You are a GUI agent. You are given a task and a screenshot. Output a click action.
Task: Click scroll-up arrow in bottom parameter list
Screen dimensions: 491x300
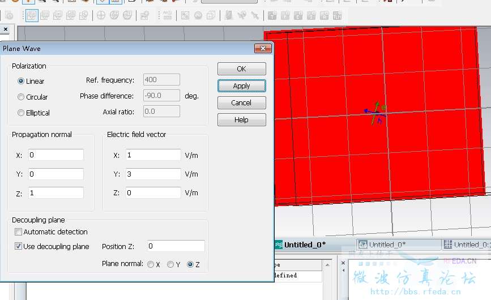coord(327,265)
